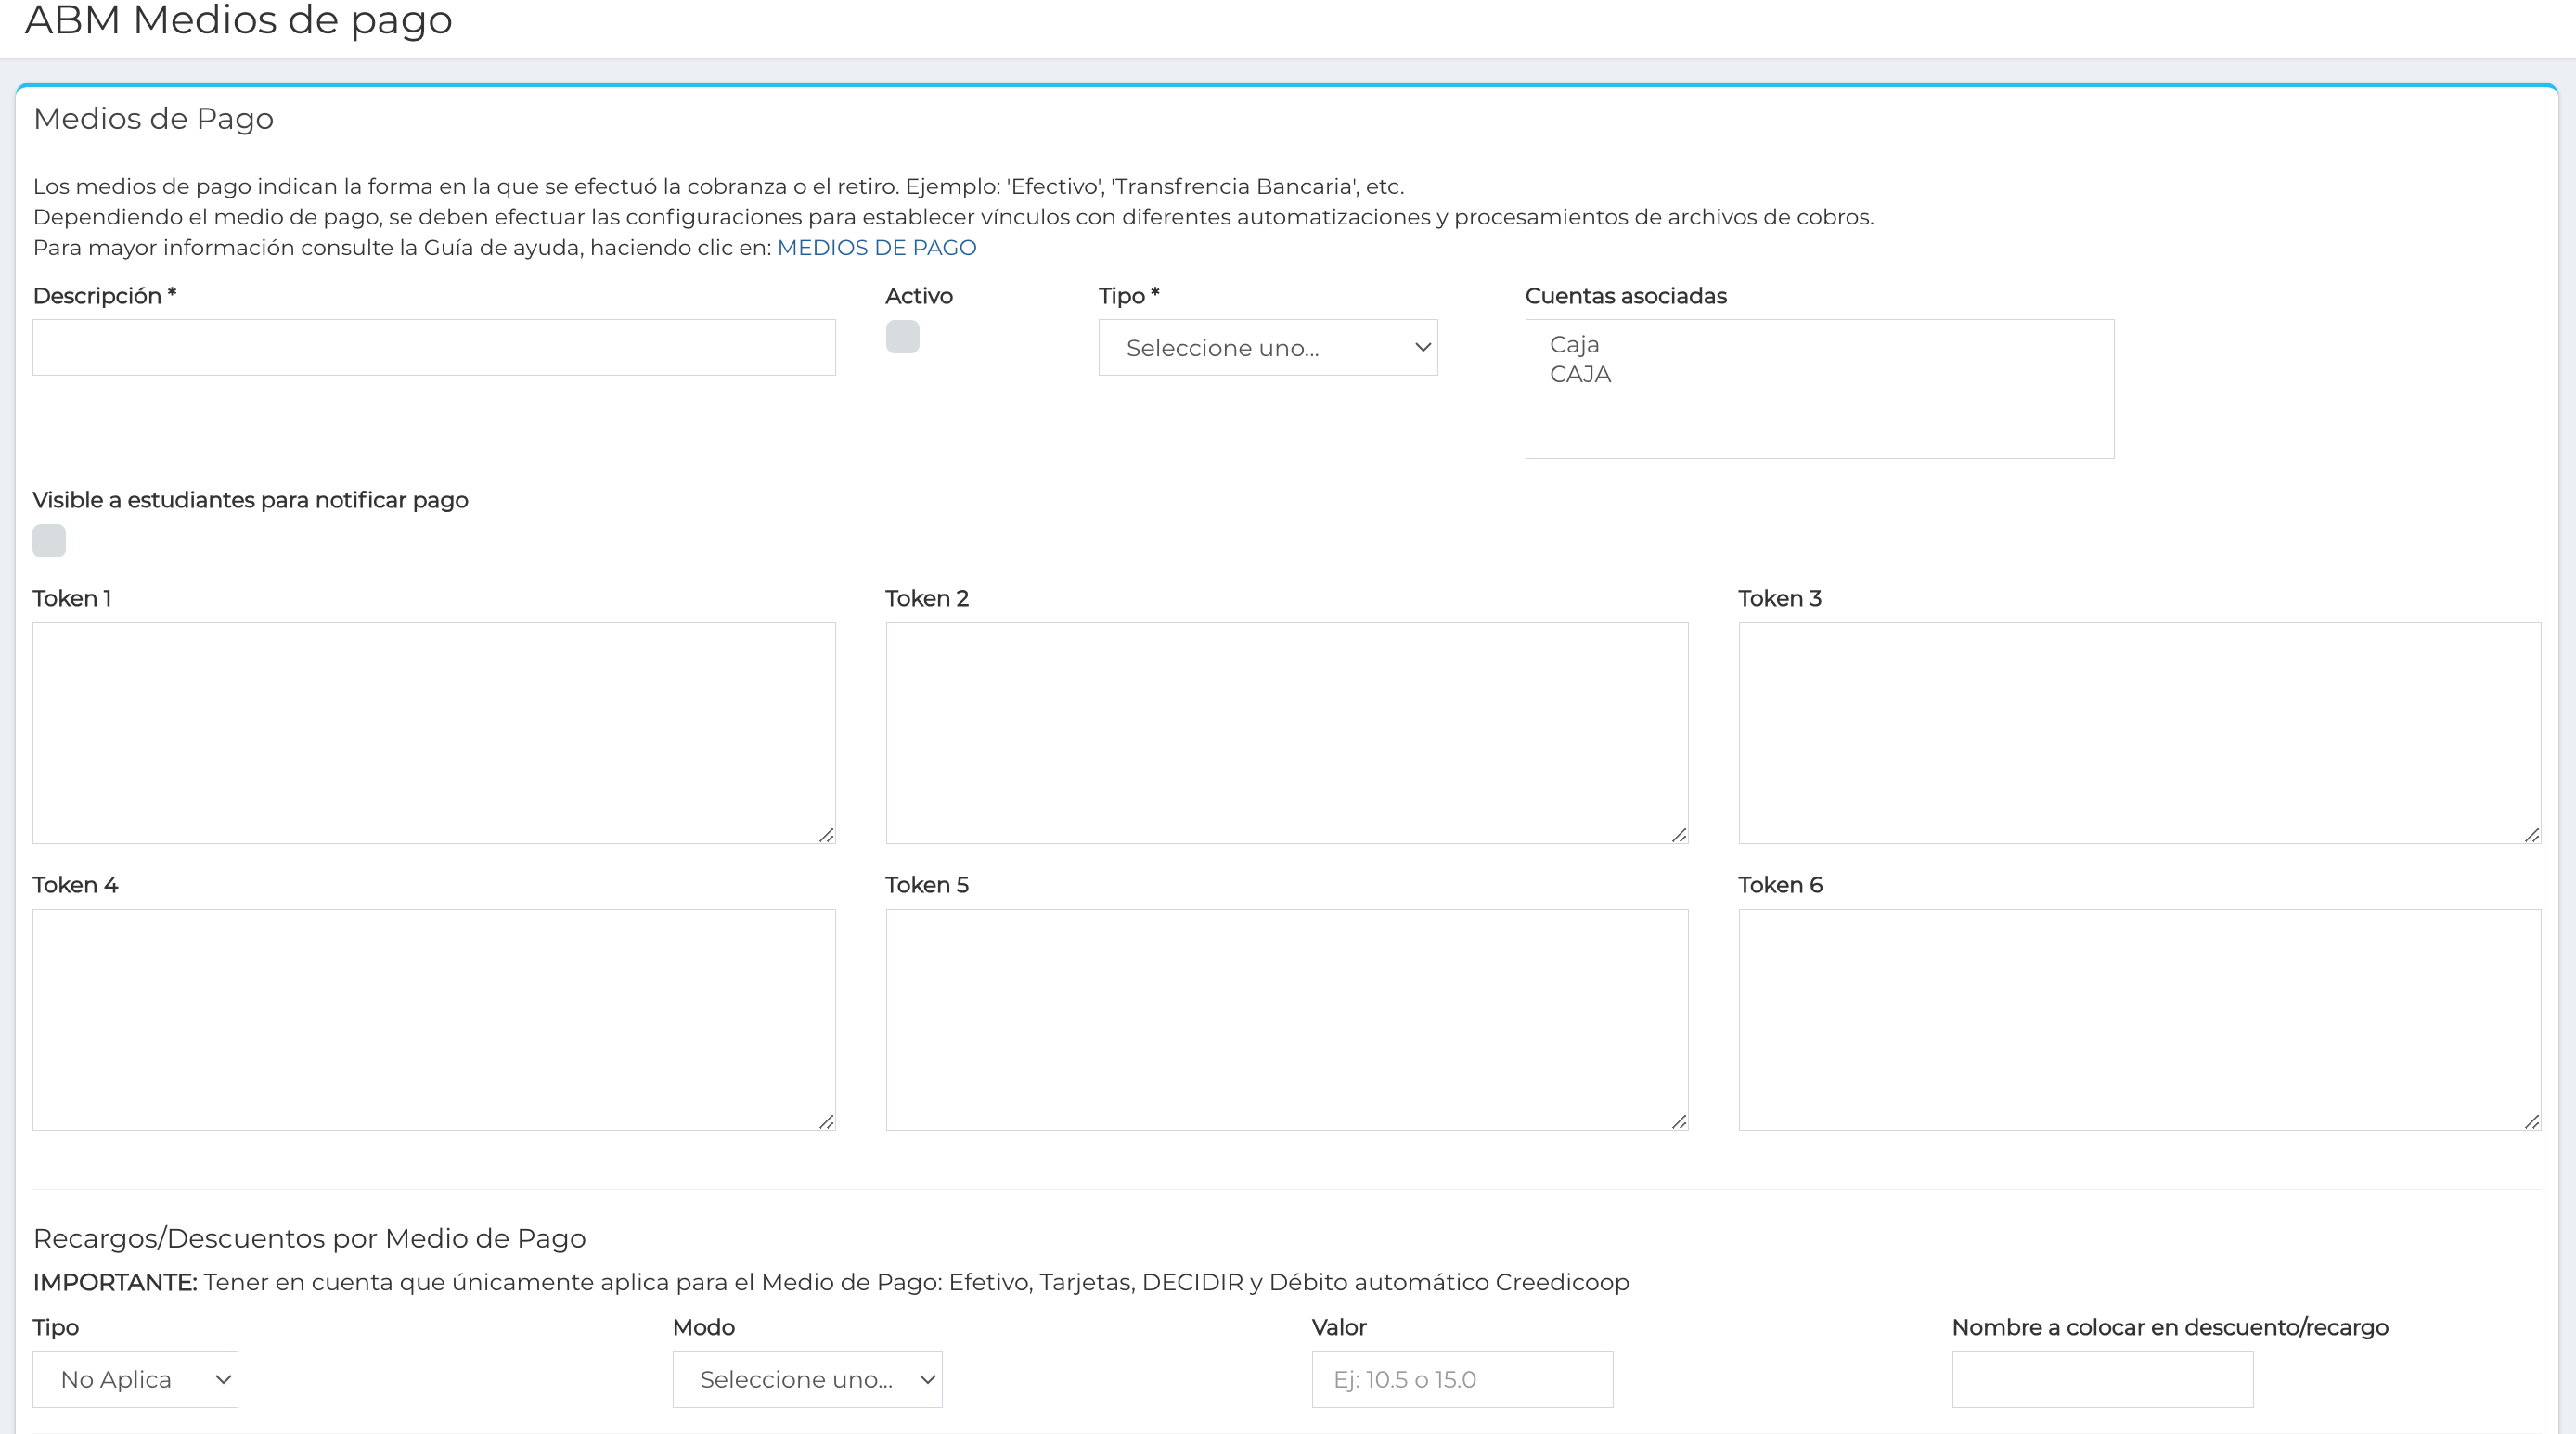Click the Token 6 resize handle
Image resolution: width=2576 pixels, height=1434 pixels.
click(2532, 1122)
